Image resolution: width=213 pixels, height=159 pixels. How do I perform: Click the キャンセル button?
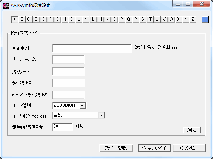[x=189, y=148]
